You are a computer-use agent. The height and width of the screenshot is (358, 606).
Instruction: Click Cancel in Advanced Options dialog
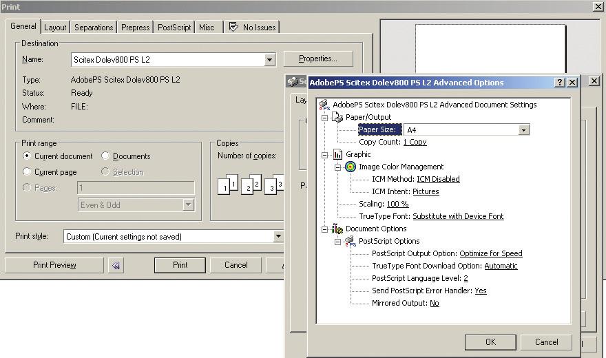pos(546,342)
